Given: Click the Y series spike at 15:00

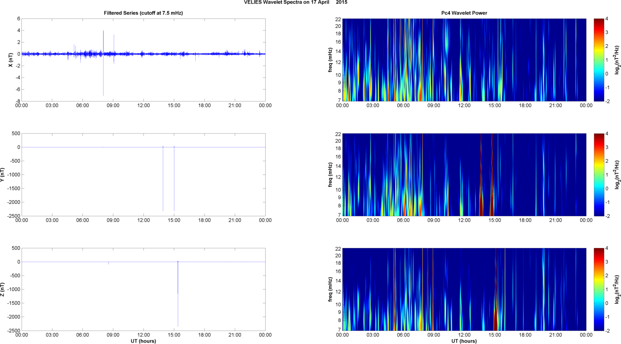Looking at the screenshot, I should pyautogui.click(x=174, y=182).
